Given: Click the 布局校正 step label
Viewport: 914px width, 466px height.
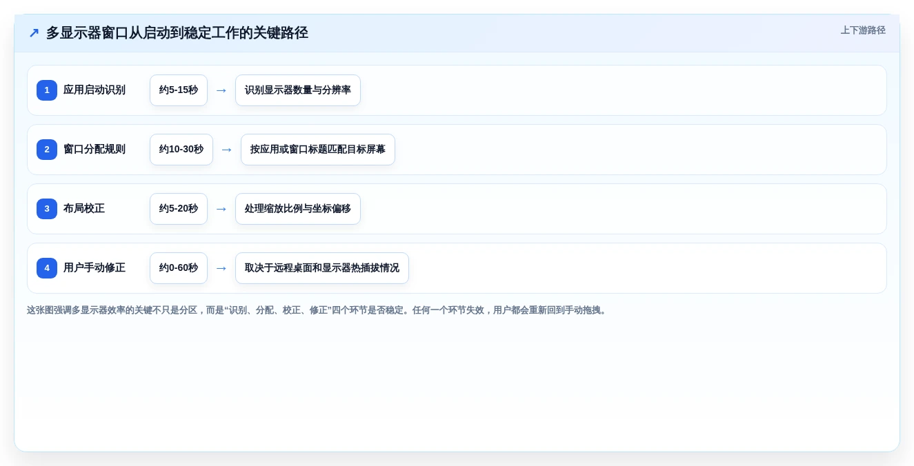Looking at the screenshot, I should 84,209.
